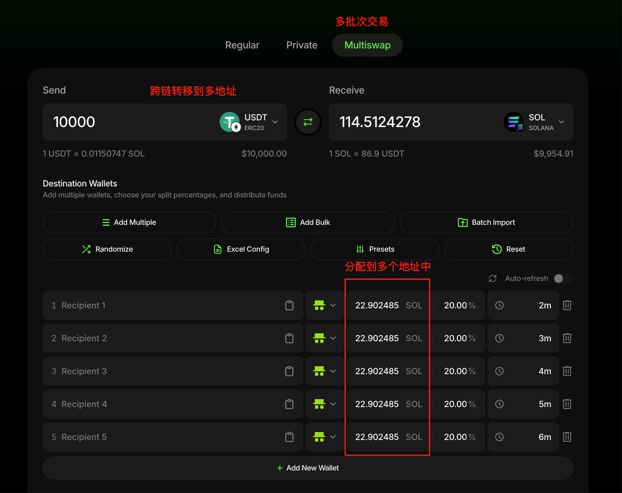The width and height of the screenshot is (622, 493).
Task: Expand the privacy mode dropdown for Recipient 3
Action: pyautogui.click(x=325, y=371)
